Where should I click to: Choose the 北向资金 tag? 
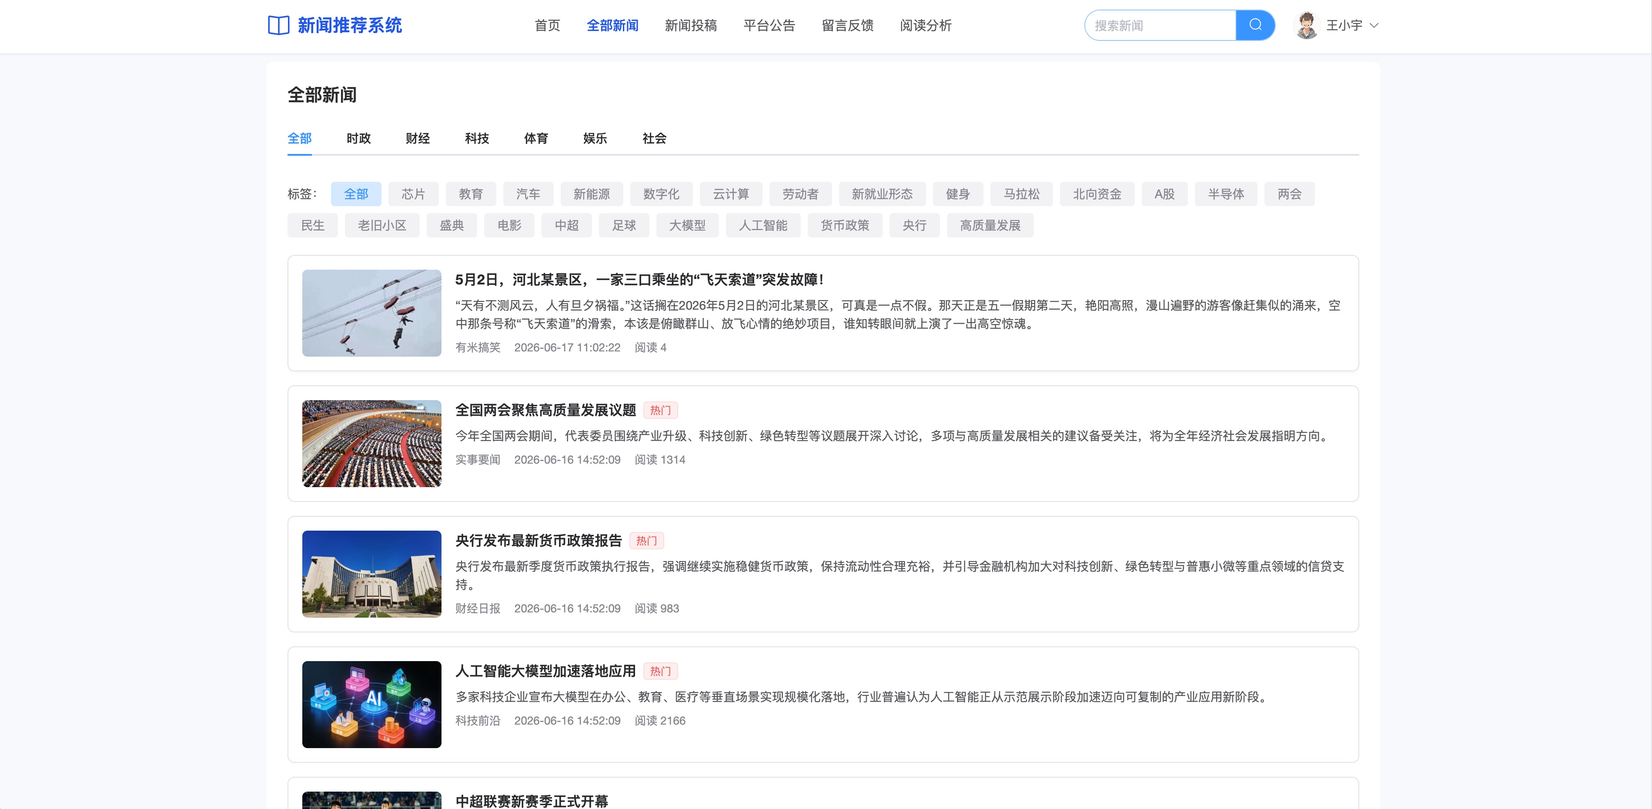(1097, 194)
